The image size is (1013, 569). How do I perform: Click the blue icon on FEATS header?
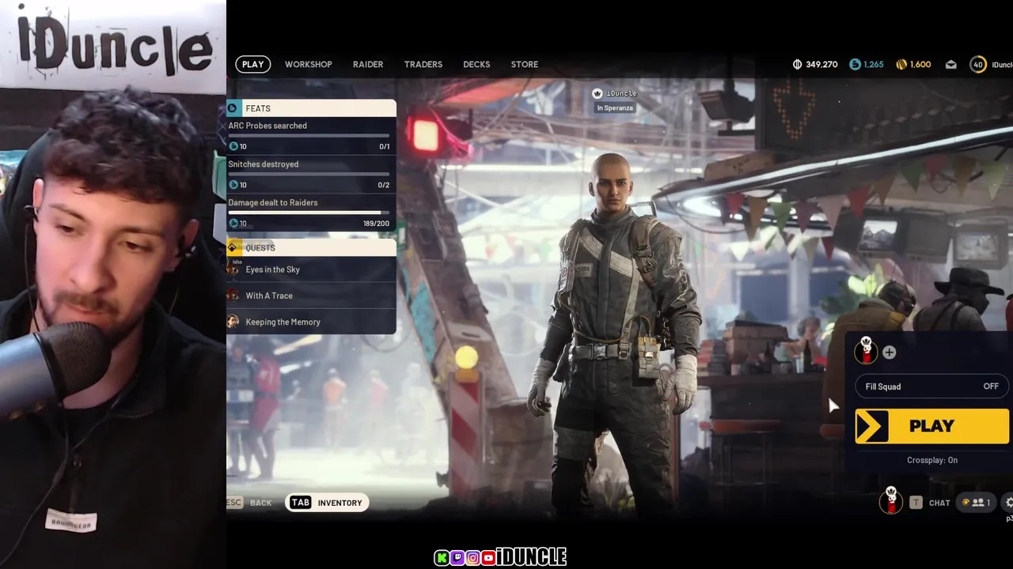232,108
